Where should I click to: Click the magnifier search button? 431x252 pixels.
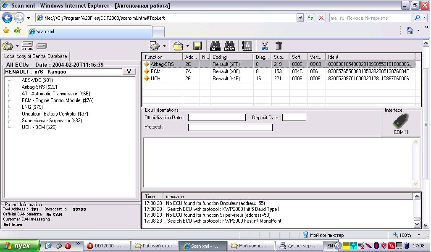coord(417,18)
